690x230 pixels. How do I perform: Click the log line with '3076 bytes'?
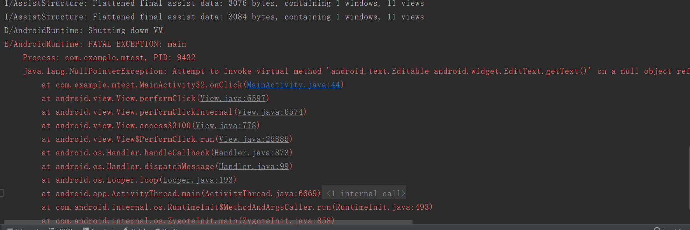coord(214,4)
